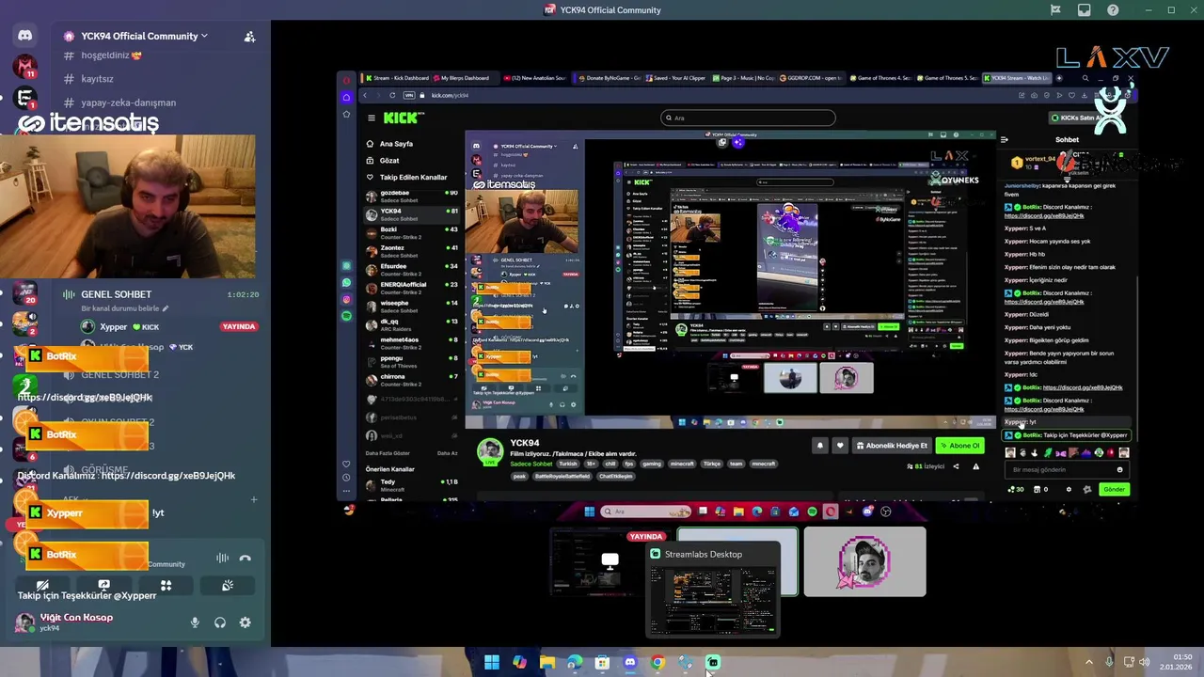Viewport: 1204px width, 677px height.
Task: Open Discord help question mark icon
Action: point(1113,10)
